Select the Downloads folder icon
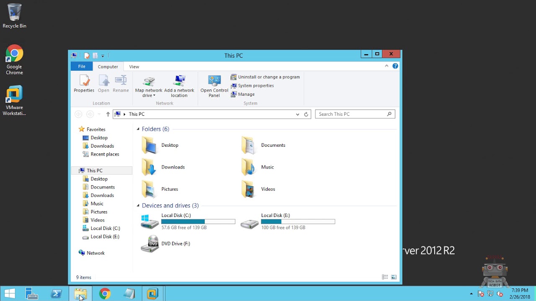The height and width of the screenshot is (301, 536). 149,167
